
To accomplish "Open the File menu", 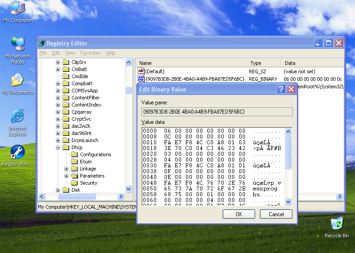I will [x=43, y=53].
